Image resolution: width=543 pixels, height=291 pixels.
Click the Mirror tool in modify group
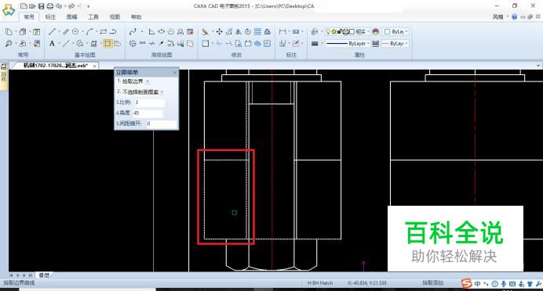pyautogui.click(x=239, y=32)
